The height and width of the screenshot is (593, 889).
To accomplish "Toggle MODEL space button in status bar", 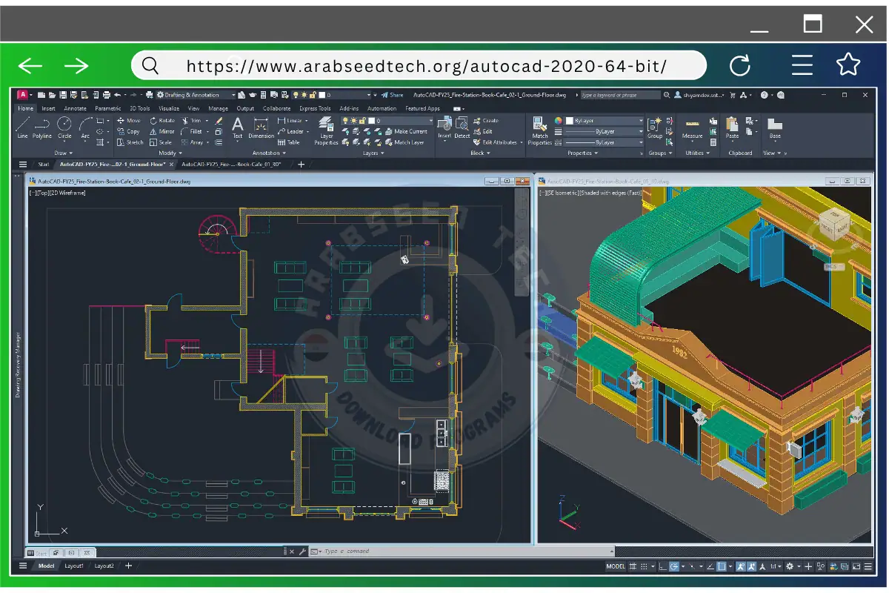I will coord(616,566).
